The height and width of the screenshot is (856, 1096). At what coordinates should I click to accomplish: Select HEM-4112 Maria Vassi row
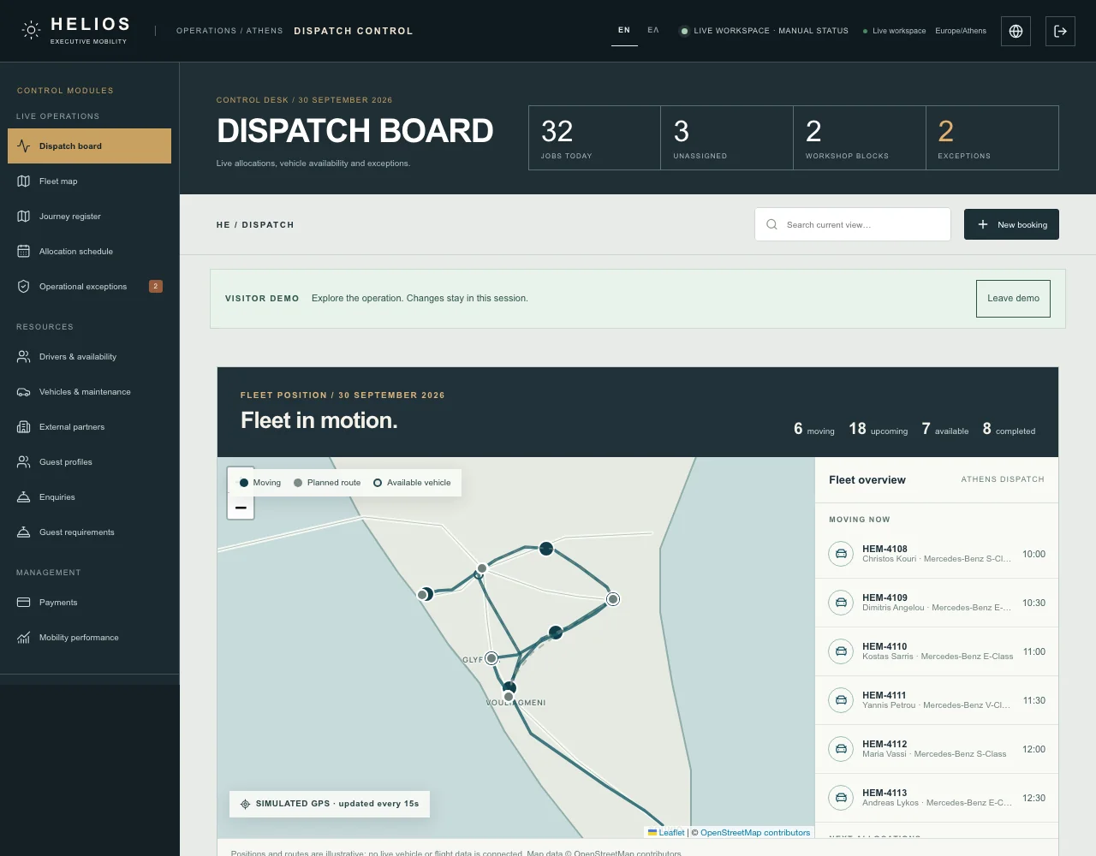(x=937, y=749)
